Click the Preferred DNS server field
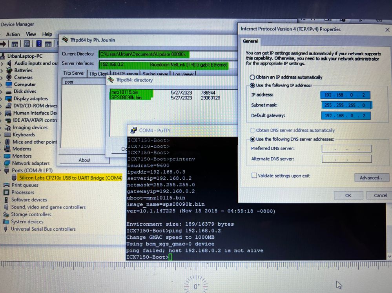The image size is (392, 293). click(x=346, y=149)
